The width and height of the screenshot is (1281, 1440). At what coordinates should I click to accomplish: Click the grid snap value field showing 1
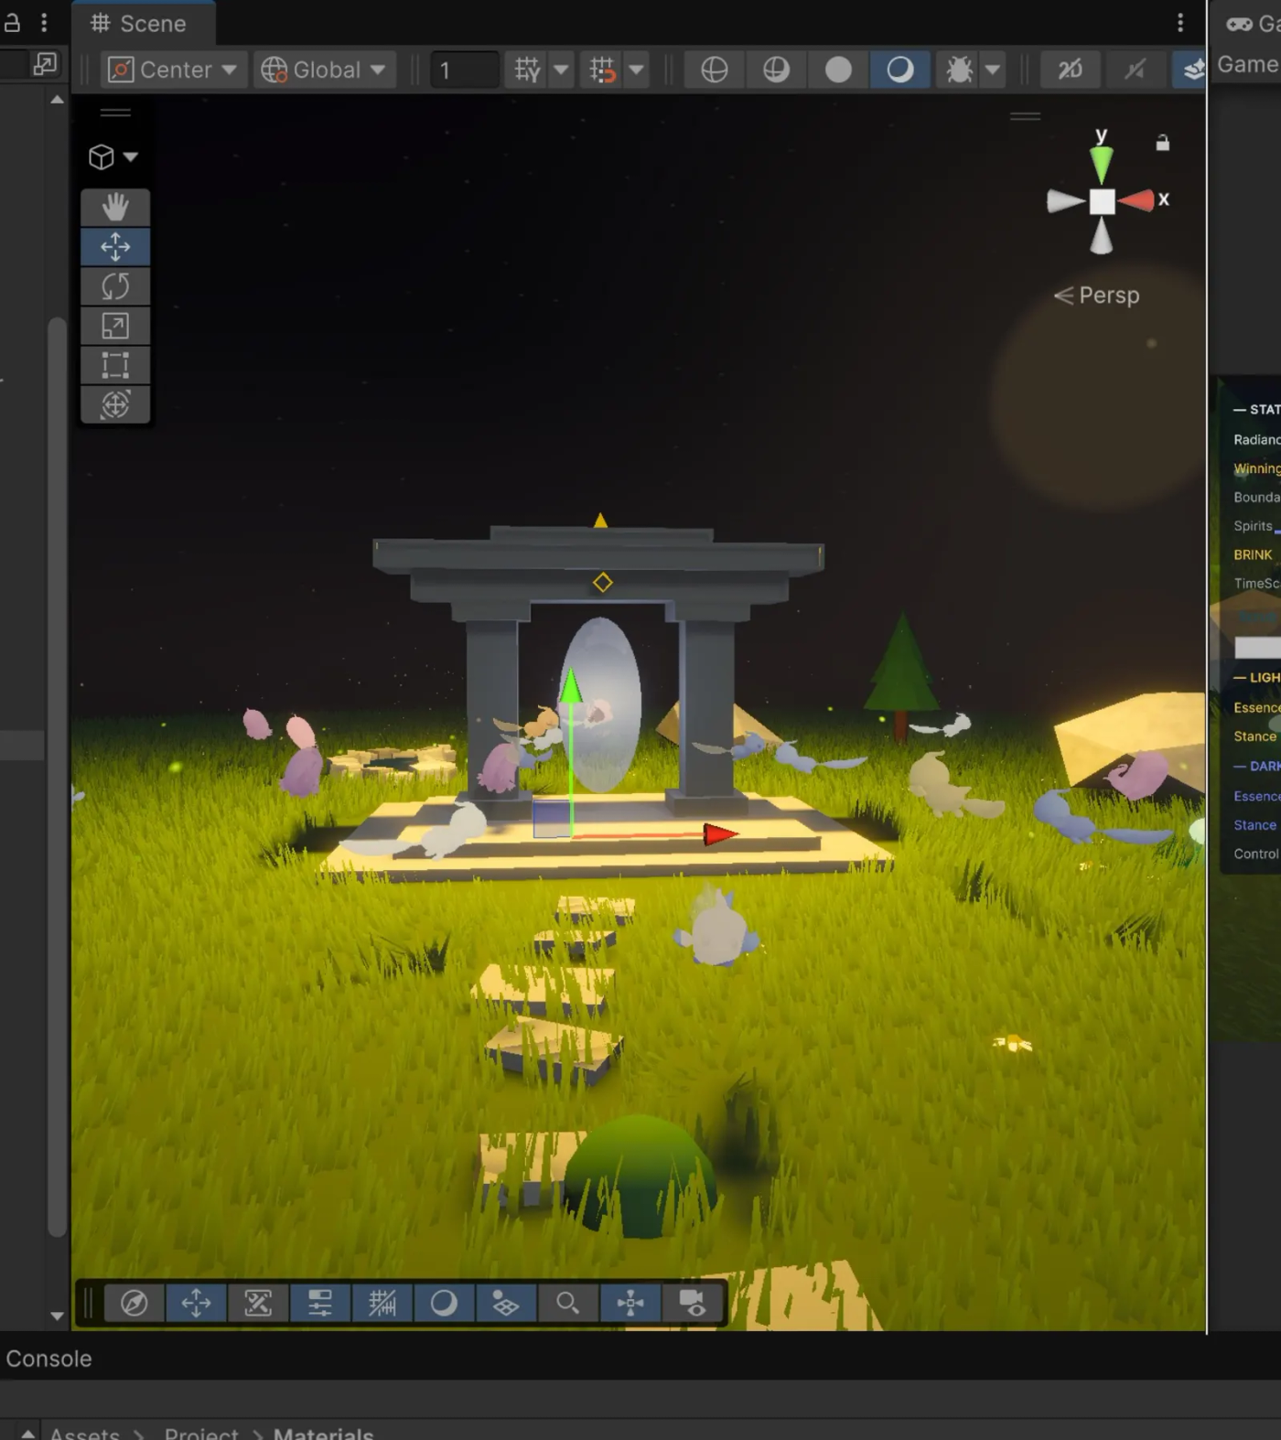465,70
